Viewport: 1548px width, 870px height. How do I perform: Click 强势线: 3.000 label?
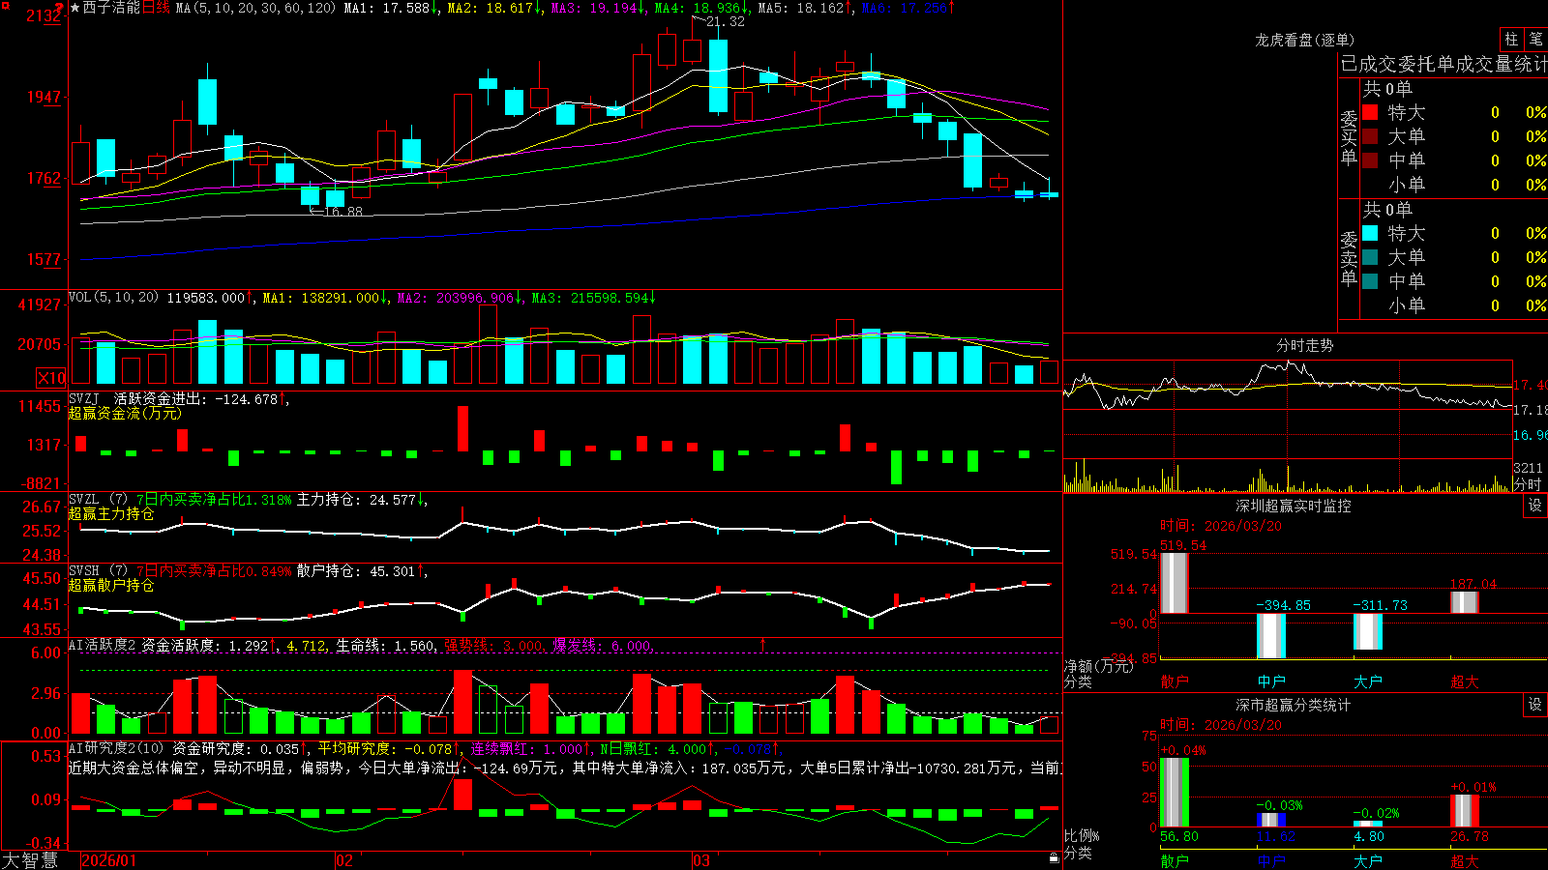click(x=494, y=645)
